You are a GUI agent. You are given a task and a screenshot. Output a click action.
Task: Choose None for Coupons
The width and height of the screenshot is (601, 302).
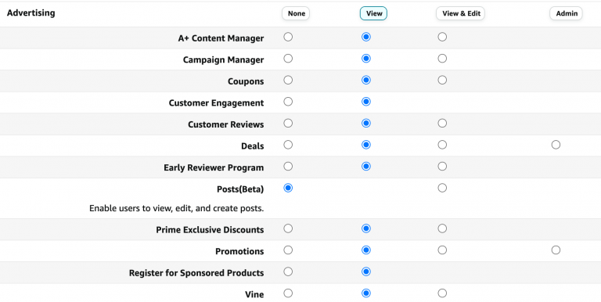[x=288, y=80]
